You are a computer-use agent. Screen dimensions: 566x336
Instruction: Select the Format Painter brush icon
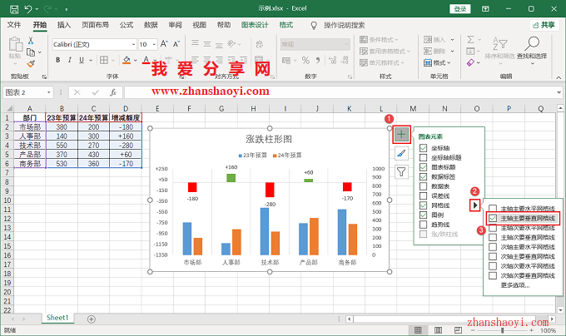pos(31,64)
